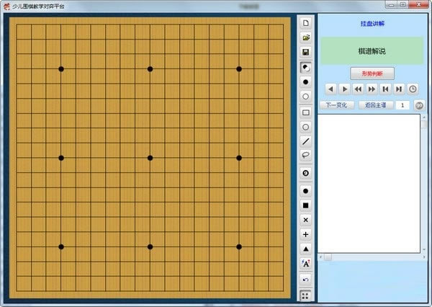Choose the filled square marker tool
Screen dimensions: 432x307
(305, 205)
